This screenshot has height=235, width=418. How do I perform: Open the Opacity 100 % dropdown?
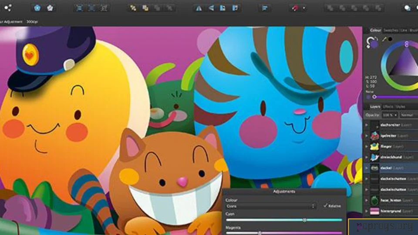[x=390, y=115]
